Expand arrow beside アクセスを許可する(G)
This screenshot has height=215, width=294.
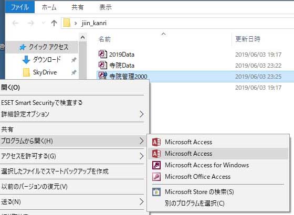pos(142,156)
